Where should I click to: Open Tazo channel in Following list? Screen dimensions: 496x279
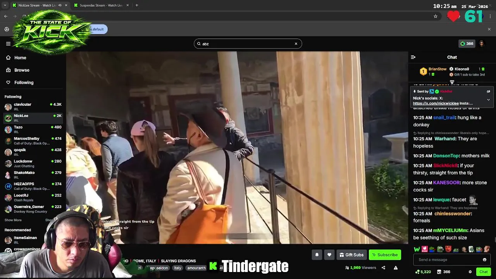(33, 129)
